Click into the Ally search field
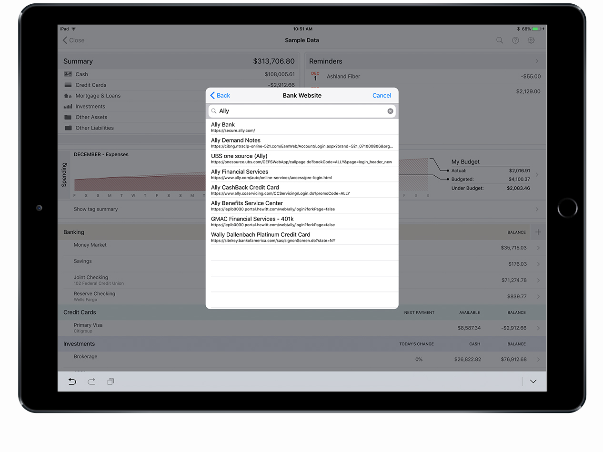Image resolution: width=603 pixels, height=452 pixels. pyautogui.click(x=302, y=111)
